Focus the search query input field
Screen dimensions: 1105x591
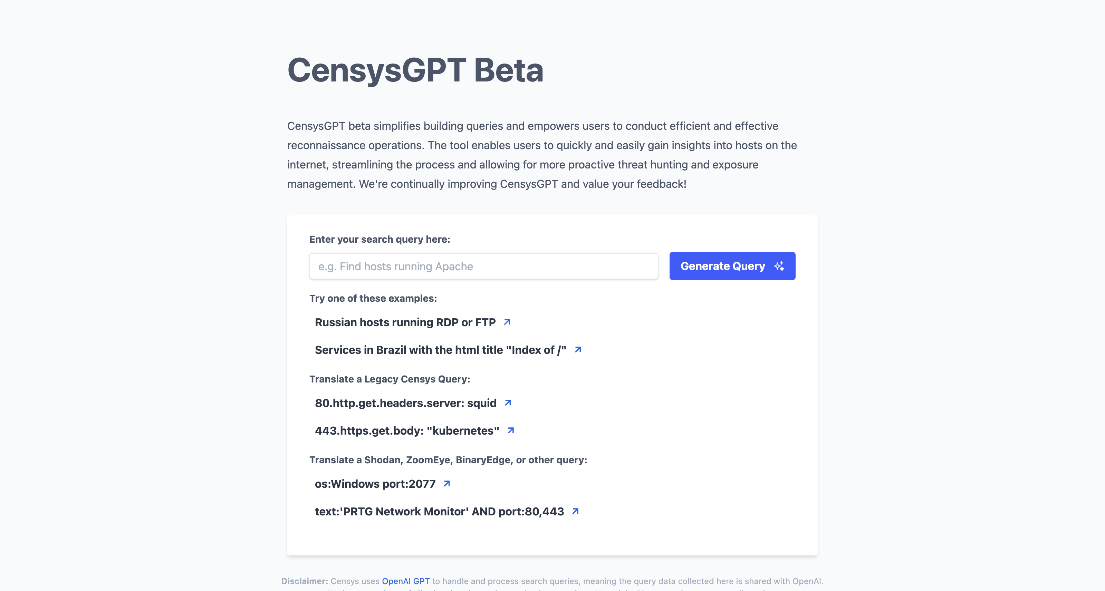pos(483,267)
